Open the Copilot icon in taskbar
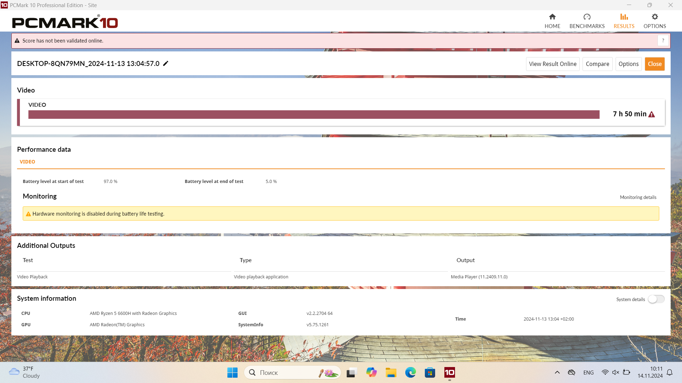The width and height of the screenshot is (682, 383). (x=371, y=372)
